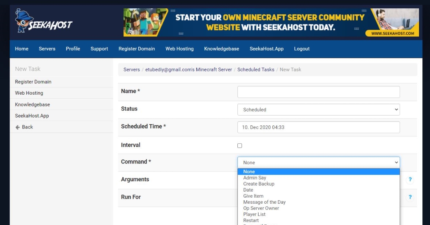Click Logout in navigation bar
This screenshot has width=430, height=225.
click(302, 49)
